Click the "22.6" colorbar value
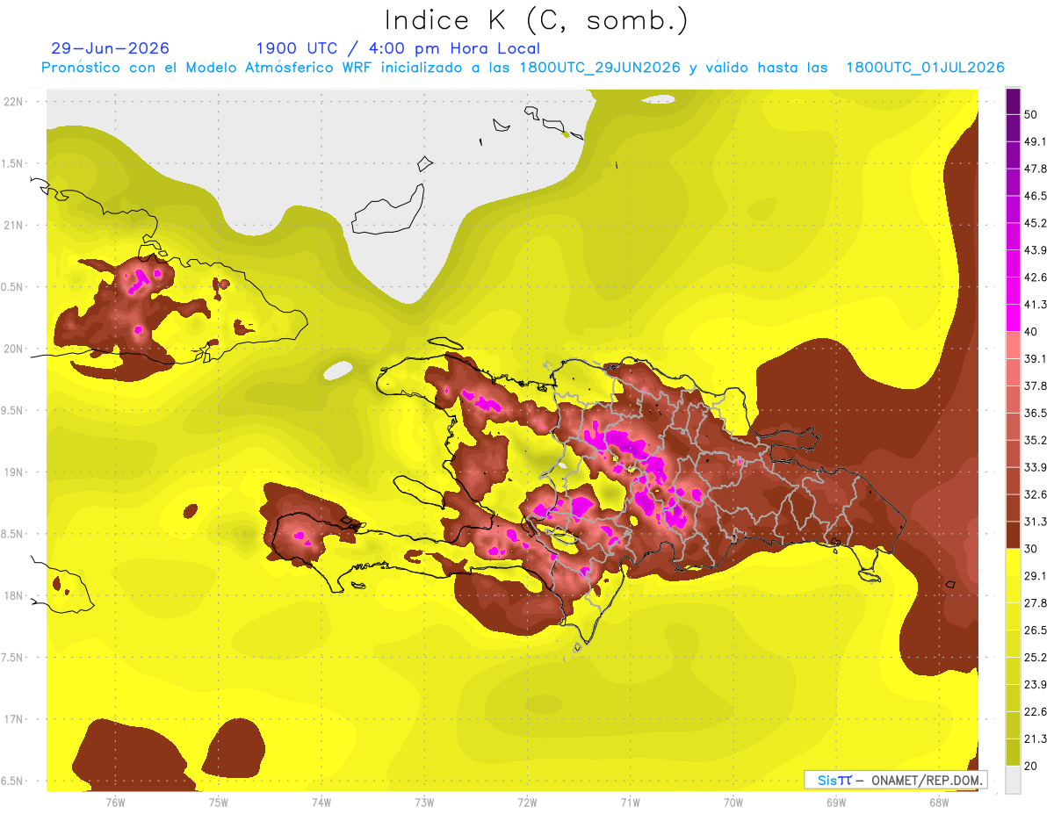Viewport: 1054px width, 814px height. (1036, 712)
